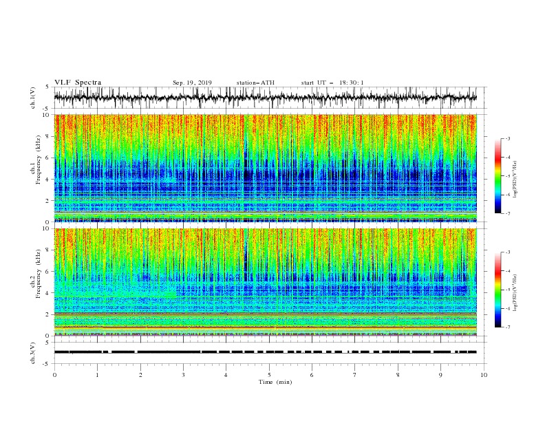545x421 pixels.
Task: Click the time axis tick label "8"
Action: (398, 375)
